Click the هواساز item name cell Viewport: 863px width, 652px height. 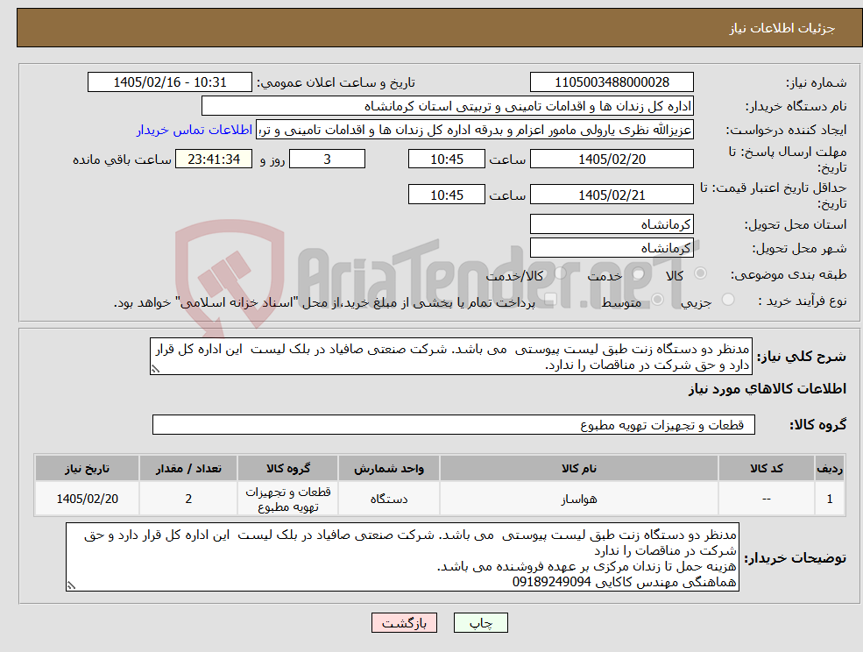coord(579,499)
